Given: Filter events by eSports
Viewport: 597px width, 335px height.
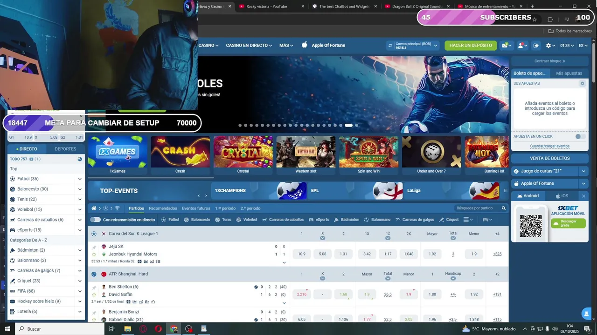Looking at the screenshot, I should tap(319, 220).
